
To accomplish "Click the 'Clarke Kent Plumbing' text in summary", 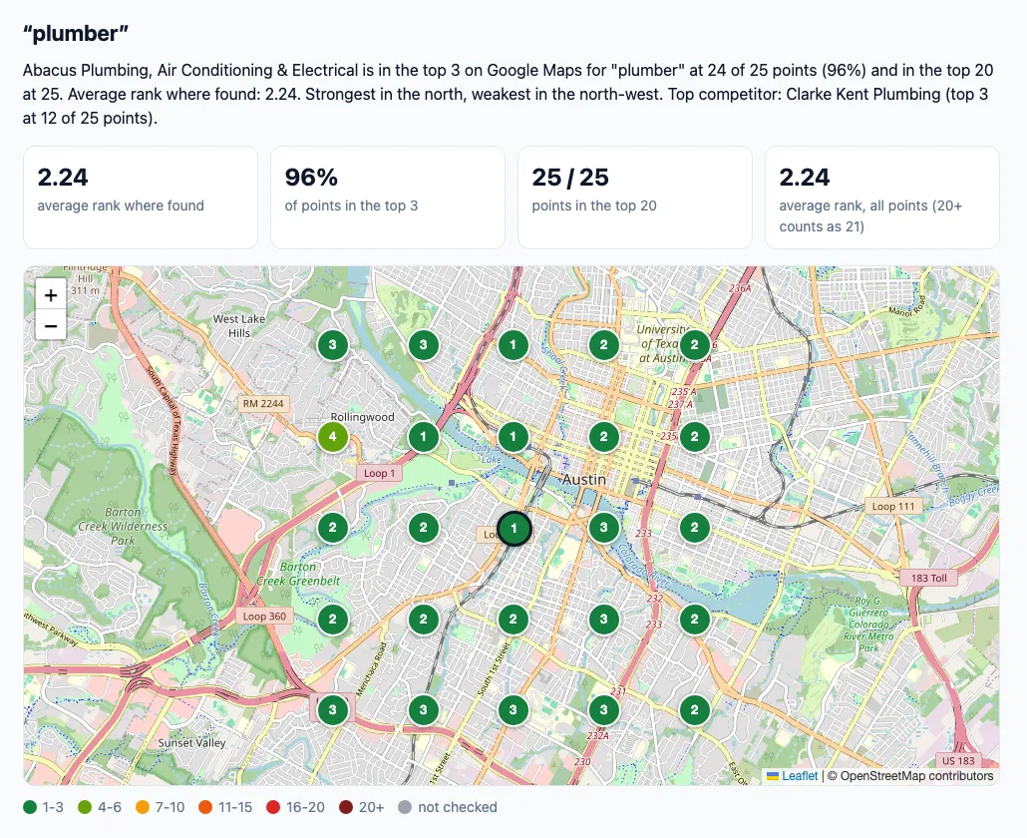I will (862, 94).
